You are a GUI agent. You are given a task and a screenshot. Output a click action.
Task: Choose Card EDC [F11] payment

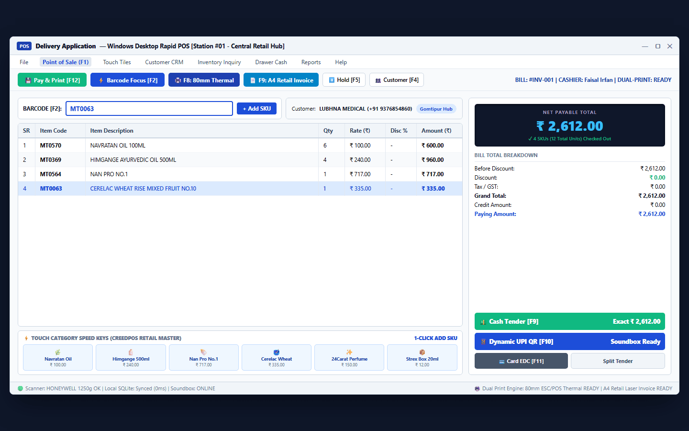pyautogui.click(x=521, y=361)
